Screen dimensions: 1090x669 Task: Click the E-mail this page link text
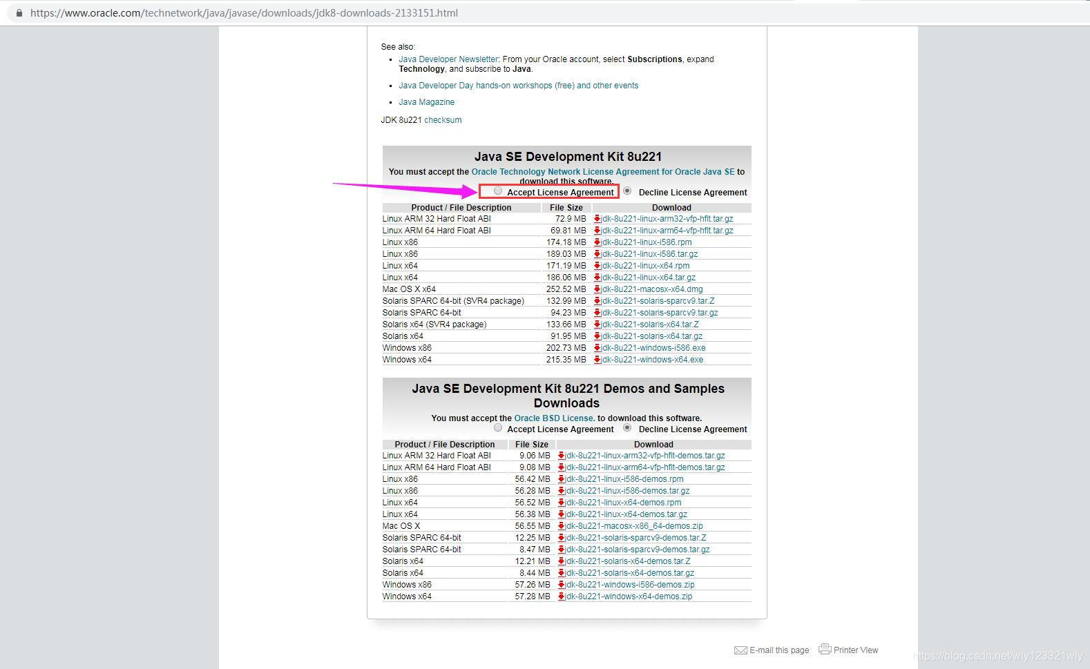779,650
